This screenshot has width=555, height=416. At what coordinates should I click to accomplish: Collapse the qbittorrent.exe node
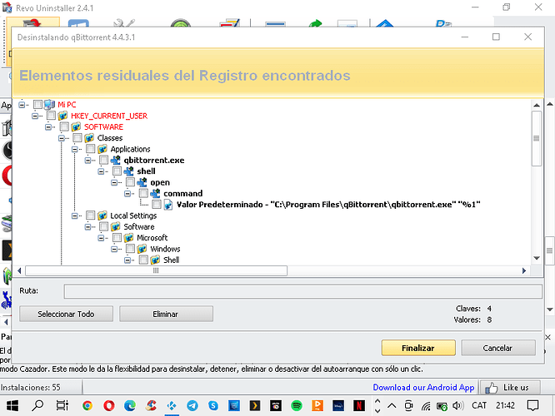pyautogui.click(x=87, y=160)
